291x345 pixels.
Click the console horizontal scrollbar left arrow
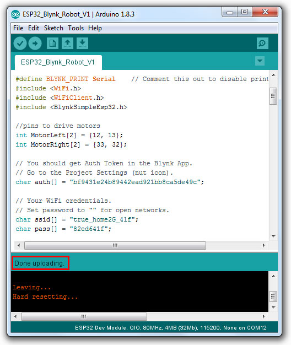tap(15, 316)
